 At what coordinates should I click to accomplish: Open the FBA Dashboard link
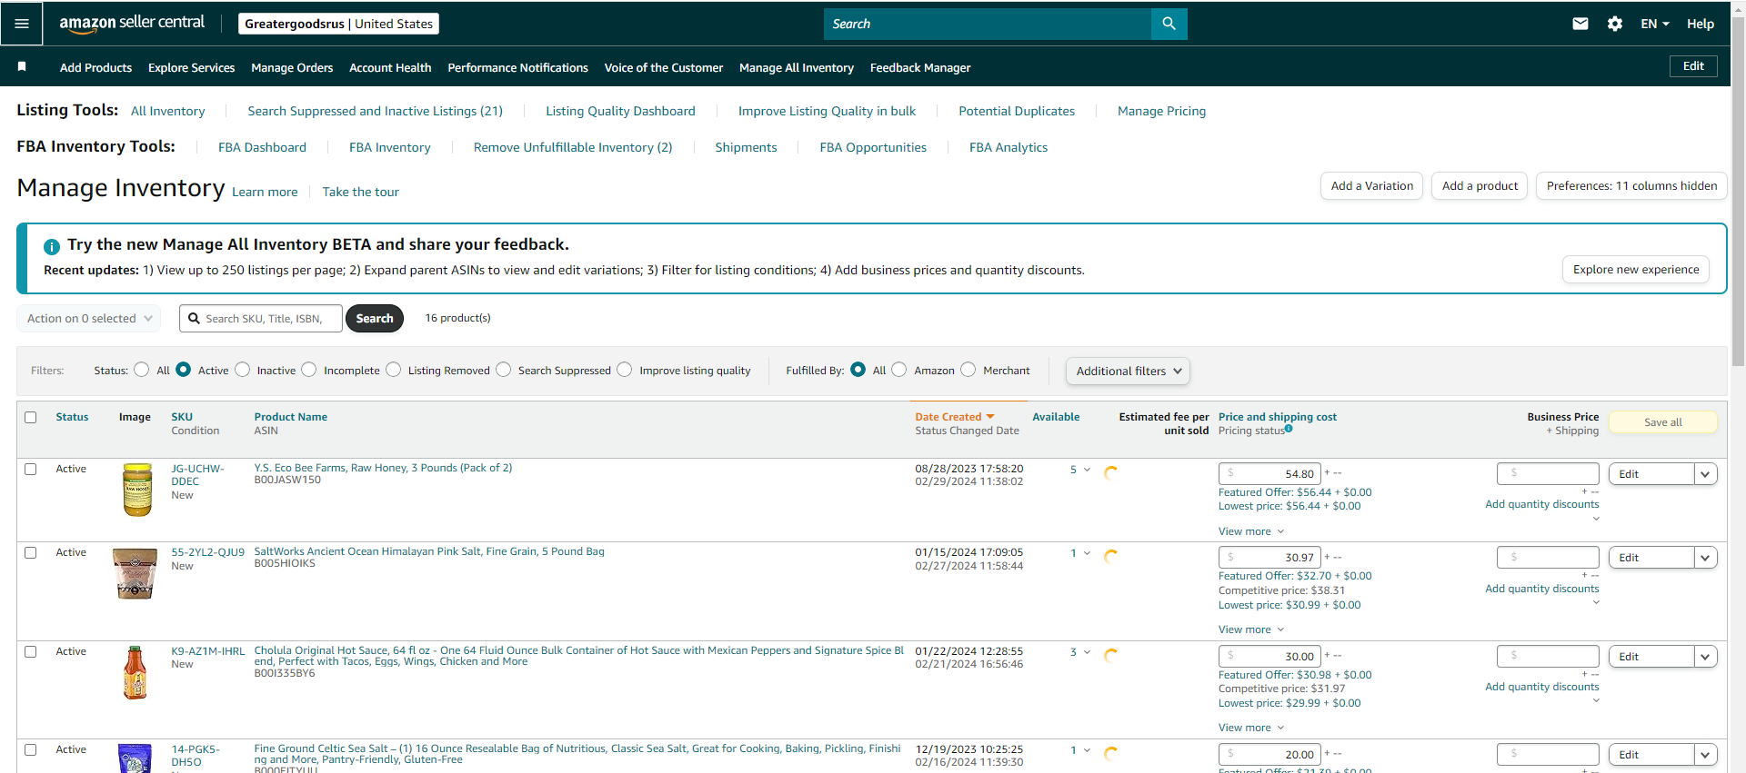pos(262,147)
